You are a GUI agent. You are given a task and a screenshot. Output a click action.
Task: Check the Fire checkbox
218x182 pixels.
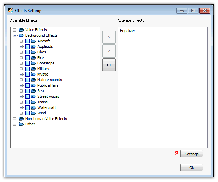pos(27,58)
